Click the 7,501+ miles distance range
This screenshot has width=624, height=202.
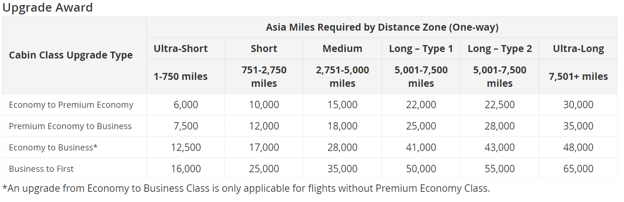pos(578,77)
